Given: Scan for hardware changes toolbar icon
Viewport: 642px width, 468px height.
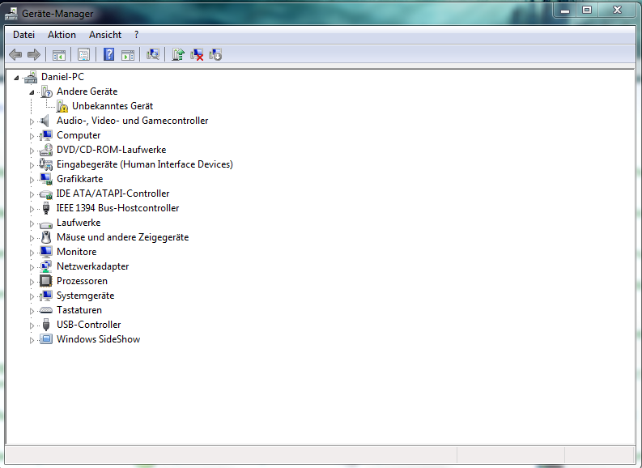Looking at the screenshot, I should (x=153, y=54).
